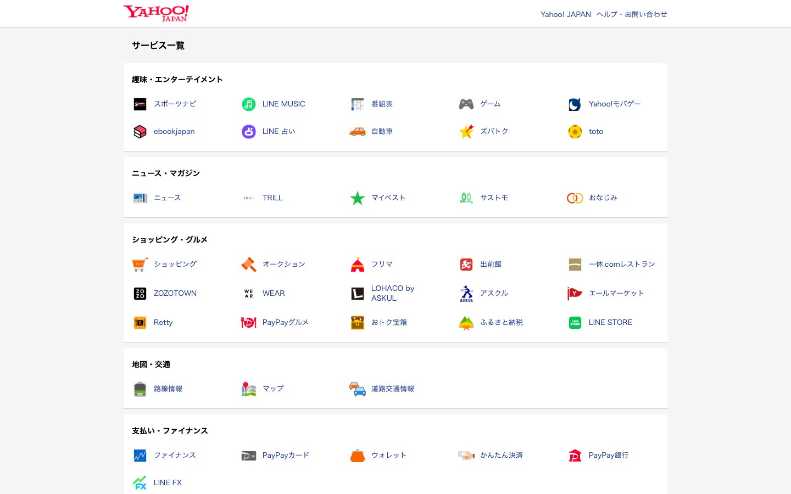
Task: Click the おなじみ rings icon
Action: pyautogui.click(x=575, y=198)
